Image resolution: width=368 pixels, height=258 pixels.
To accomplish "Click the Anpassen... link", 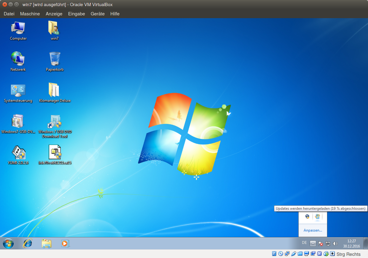I will (x=313, y=230).
